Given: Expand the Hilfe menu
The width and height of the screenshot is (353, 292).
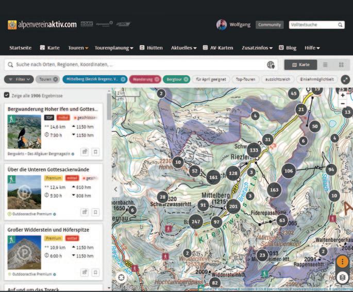Looking at the screenshot, I should (x=312, y=48).
